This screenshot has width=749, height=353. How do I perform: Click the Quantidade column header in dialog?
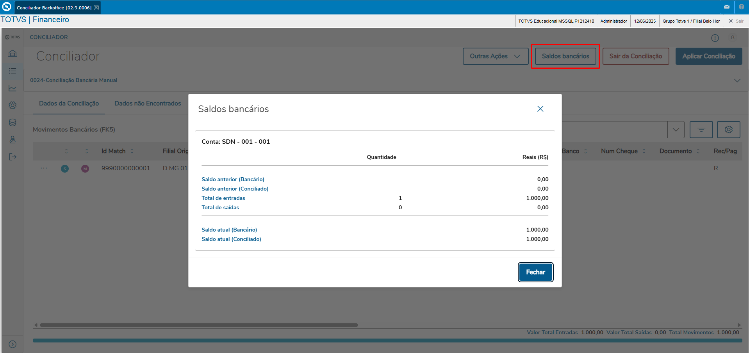point(381,157)
